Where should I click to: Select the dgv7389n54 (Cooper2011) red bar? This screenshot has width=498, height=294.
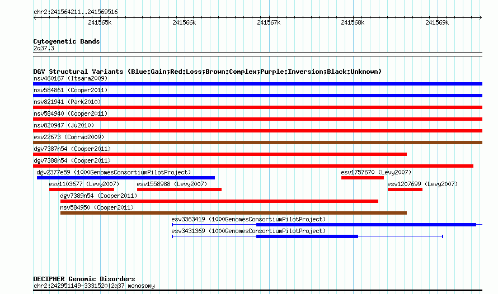point(219,201)
